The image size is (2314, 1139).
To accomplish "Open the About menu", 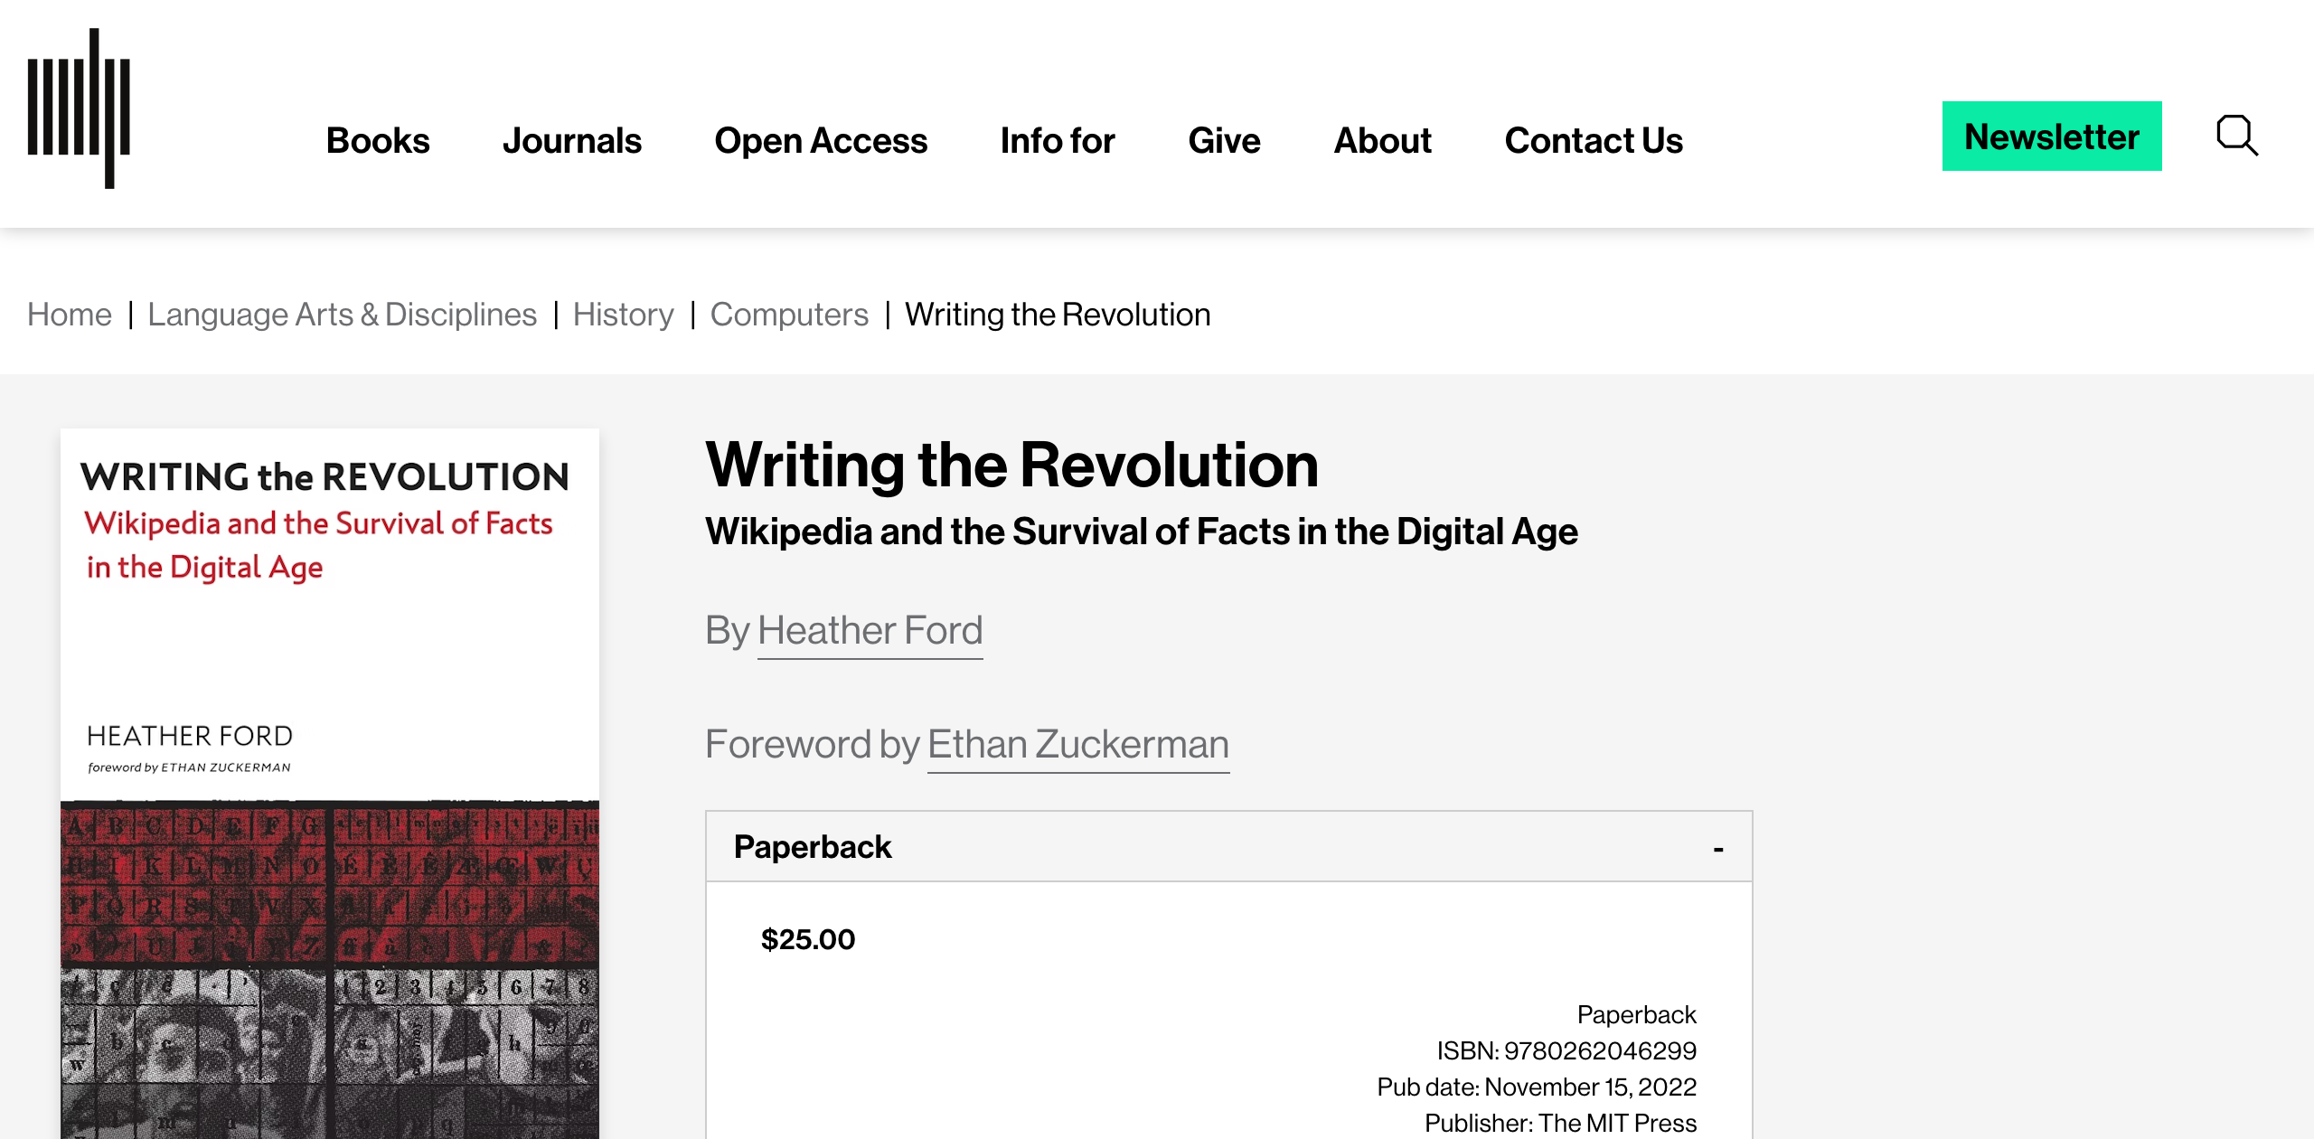I will coord(1382,140).
